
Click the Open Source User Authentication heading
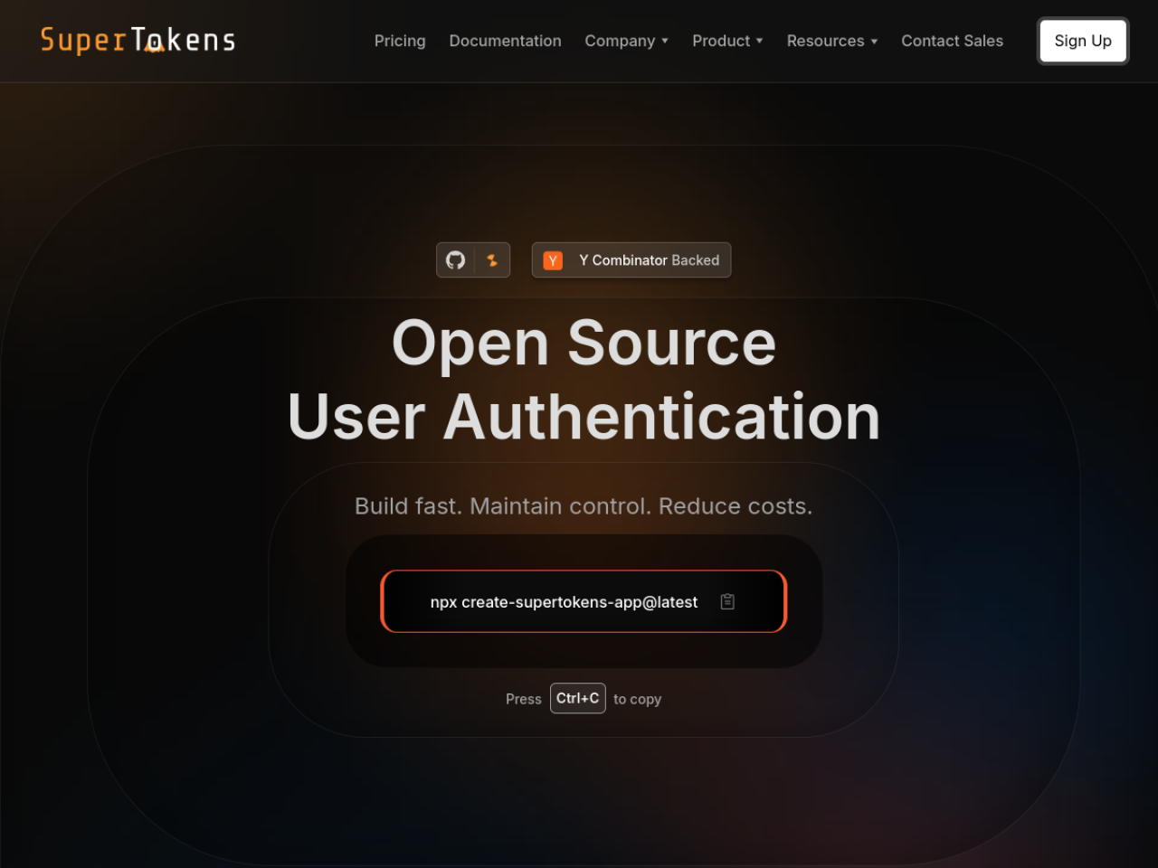click(x=584, y=380)
